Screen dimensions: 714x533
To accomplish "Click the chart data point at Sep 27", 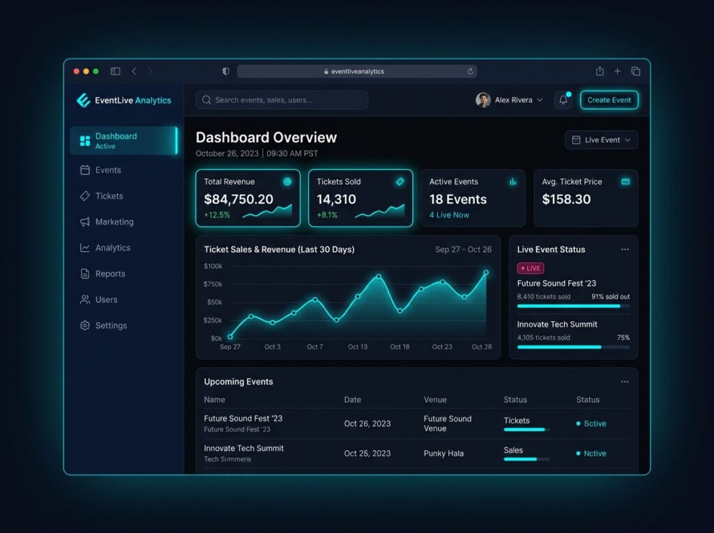I will (x=230, y=337).
